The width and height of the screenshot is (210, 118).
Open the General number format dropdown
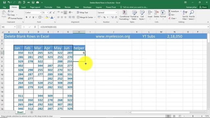[116, 12]
